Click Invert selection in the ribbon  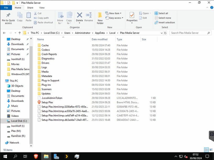coord(165,22)
